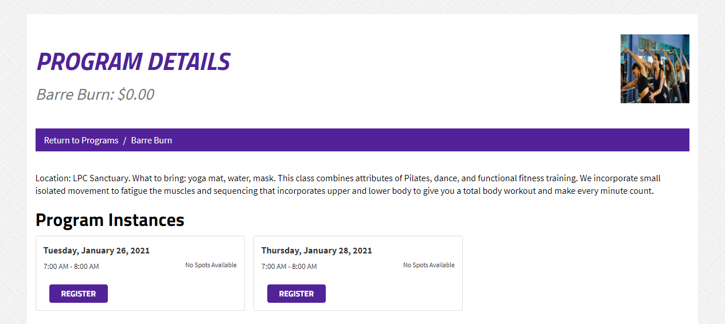Select the Barre Burn: $0.00 subtitle
This screenshot has height=324, width=725.
[95, 94]
